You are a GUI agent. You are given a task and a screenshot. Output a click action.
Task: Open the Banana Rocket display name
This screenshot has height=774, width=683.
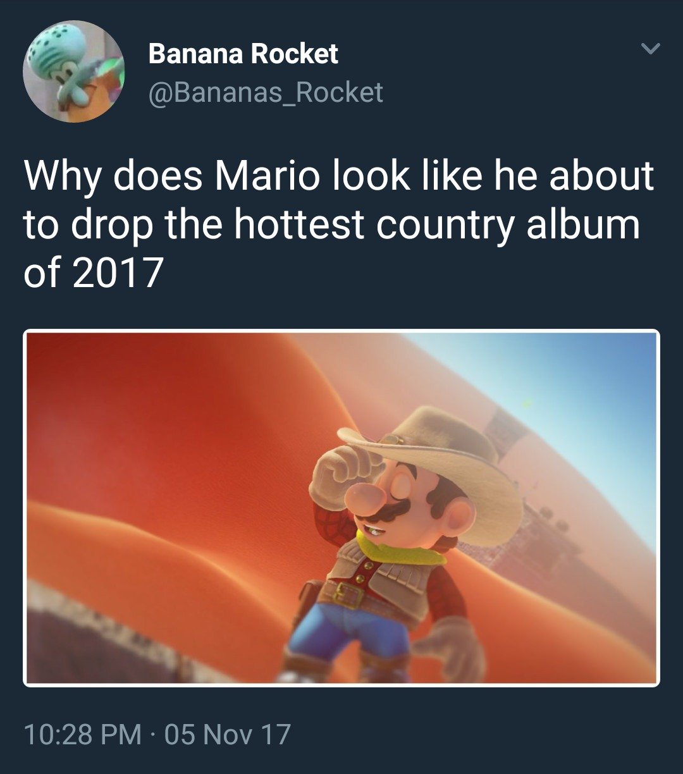[x=243, y=54]
